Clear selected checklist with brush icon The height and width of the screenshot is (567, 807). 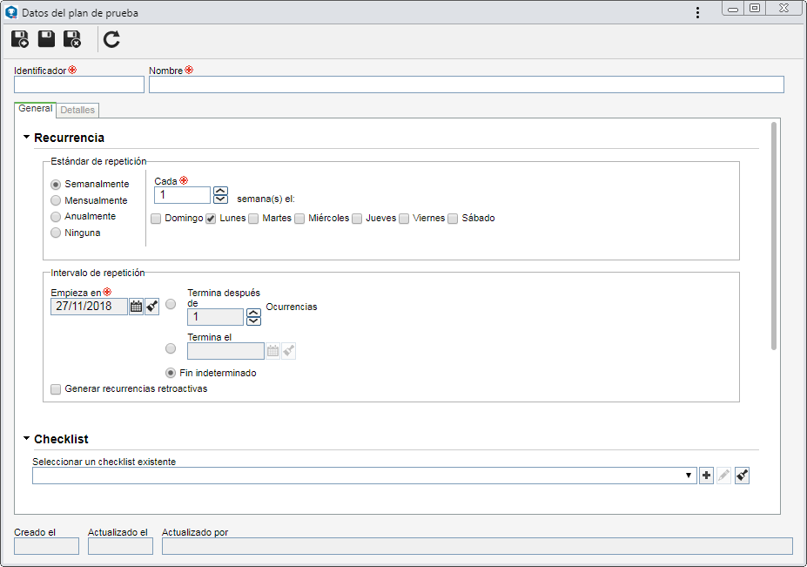pos(742,476)
